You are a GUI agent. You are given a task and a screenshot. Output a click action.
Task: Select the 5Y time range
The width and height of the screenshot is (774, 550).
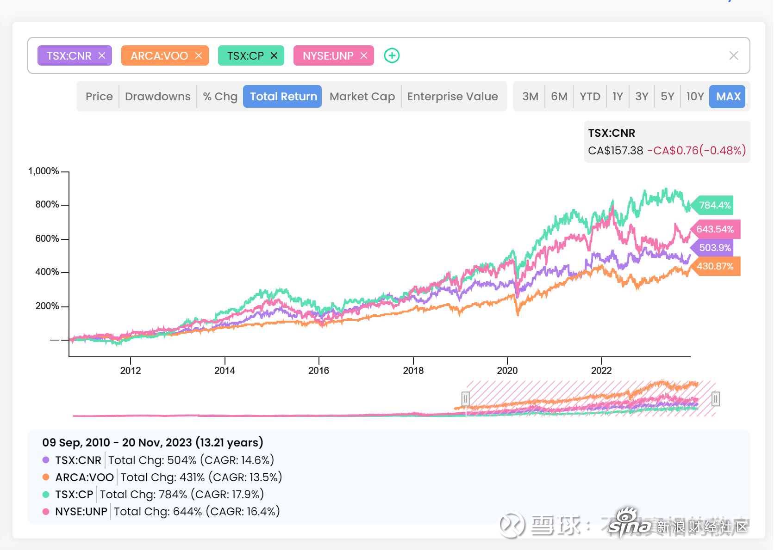(x=667, y=97)
